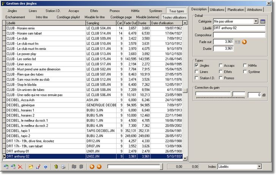Play from fade out with orange button
This screenshot has height=175, width=276.
tap(244, 42)
